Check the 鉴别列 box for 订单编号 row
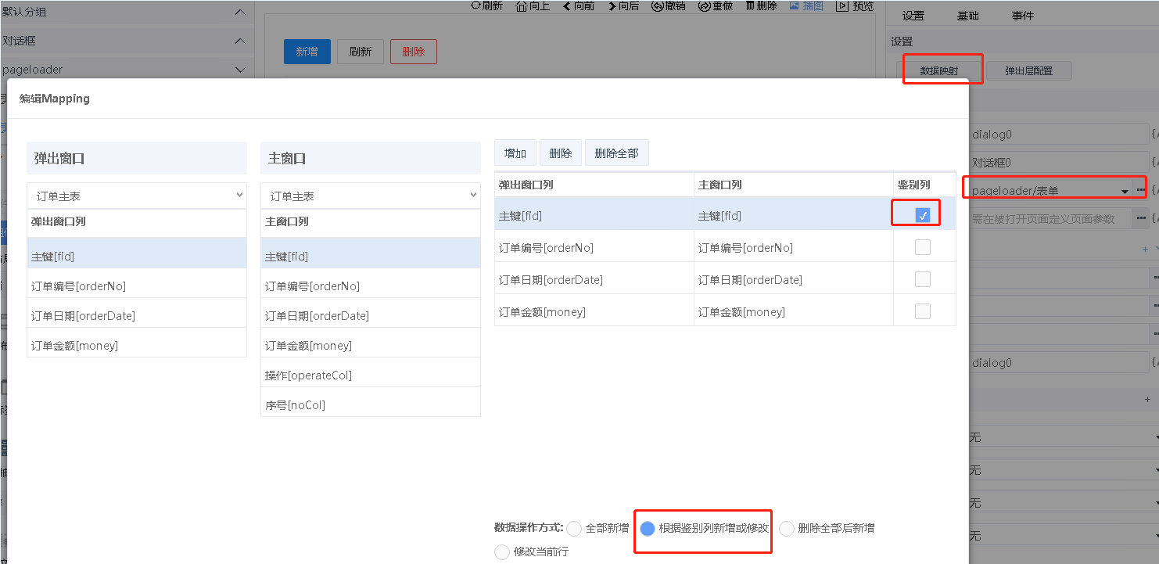The image size is (1159, 564). 923,247
